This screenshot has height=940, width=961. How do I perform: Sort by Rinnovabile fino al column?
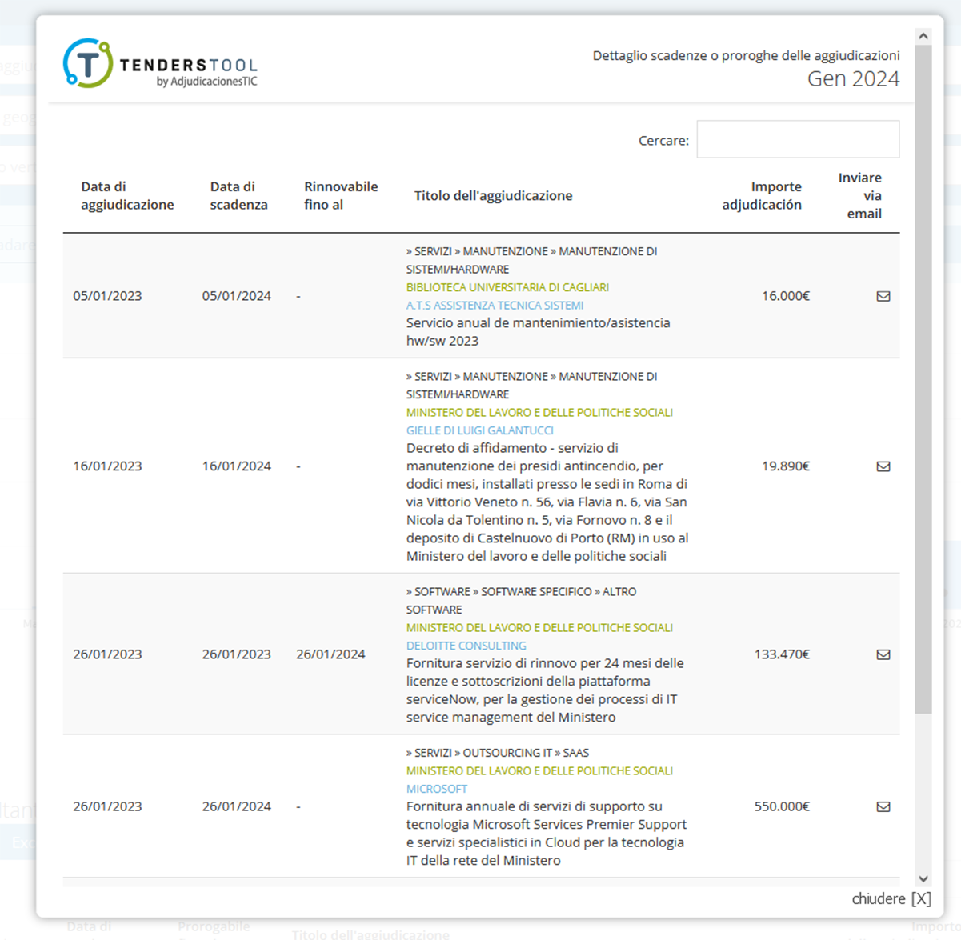coord(341,195)
